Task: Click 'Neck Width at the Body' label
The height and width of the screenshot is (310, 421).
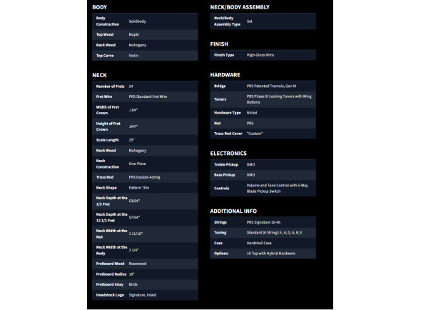Action: coord(112,250)
